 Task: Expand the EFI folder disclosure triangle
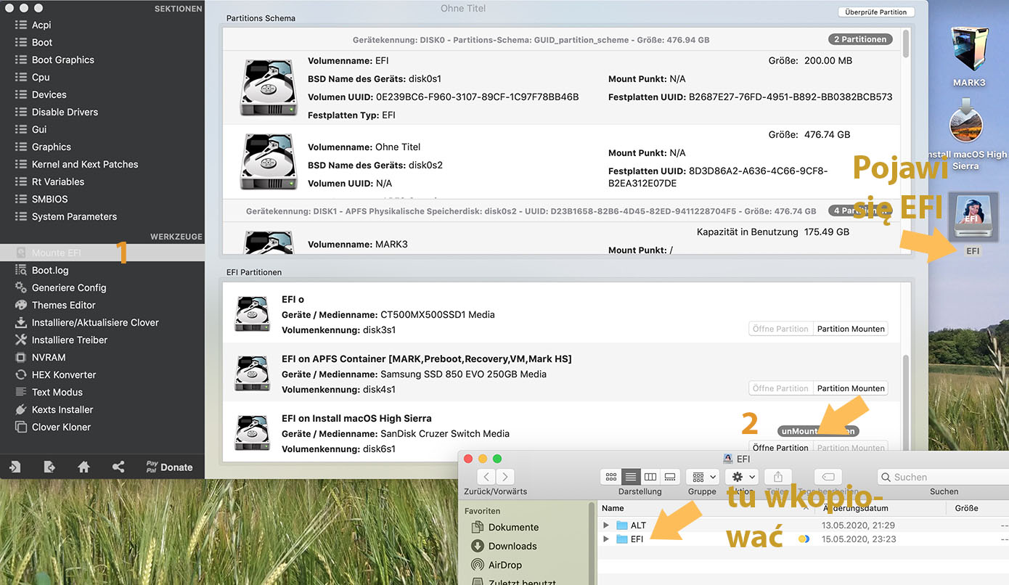click(x=607, y=539)
